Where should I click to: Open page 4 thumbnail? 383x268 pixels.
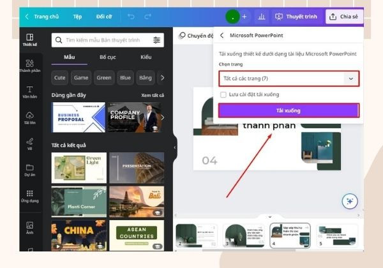point(290,235)
